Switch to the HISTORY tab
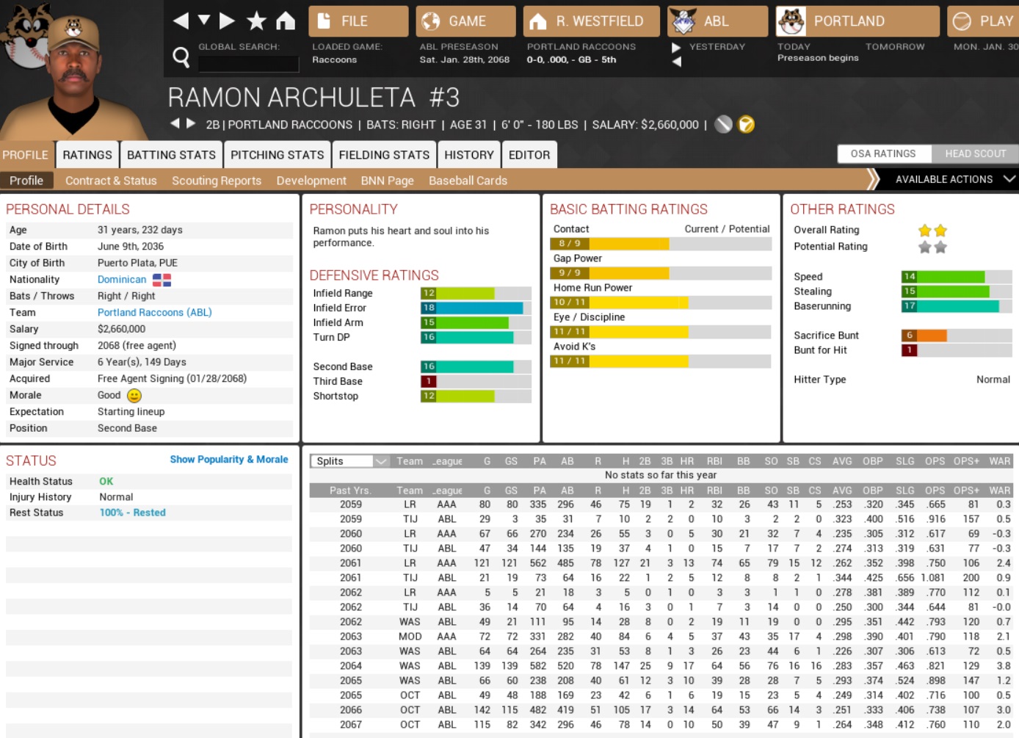This screenshot has height=738, width=1019. pos(469,155)
